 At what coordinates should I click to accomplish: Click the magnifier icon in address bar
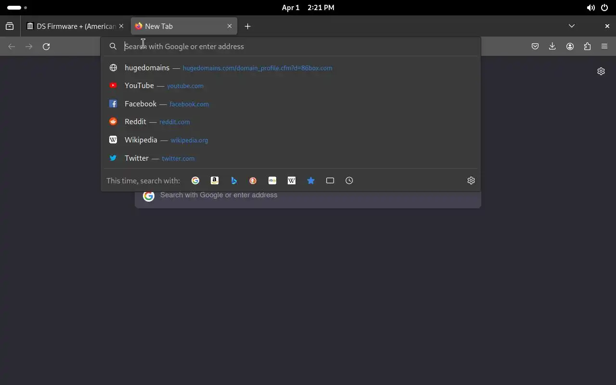[113, 47]
